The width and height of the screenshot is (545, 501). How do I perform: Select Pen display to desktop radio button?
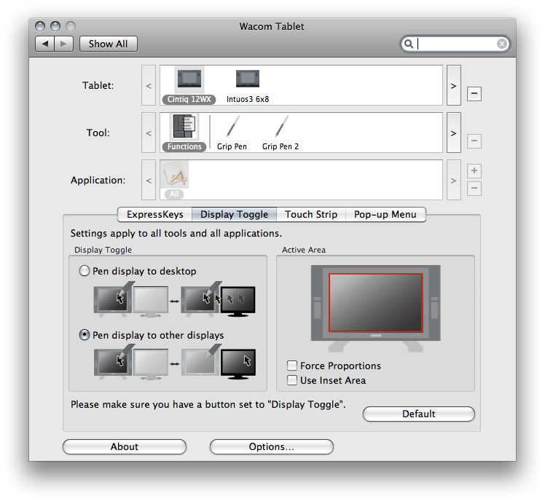tap(85, 271)
